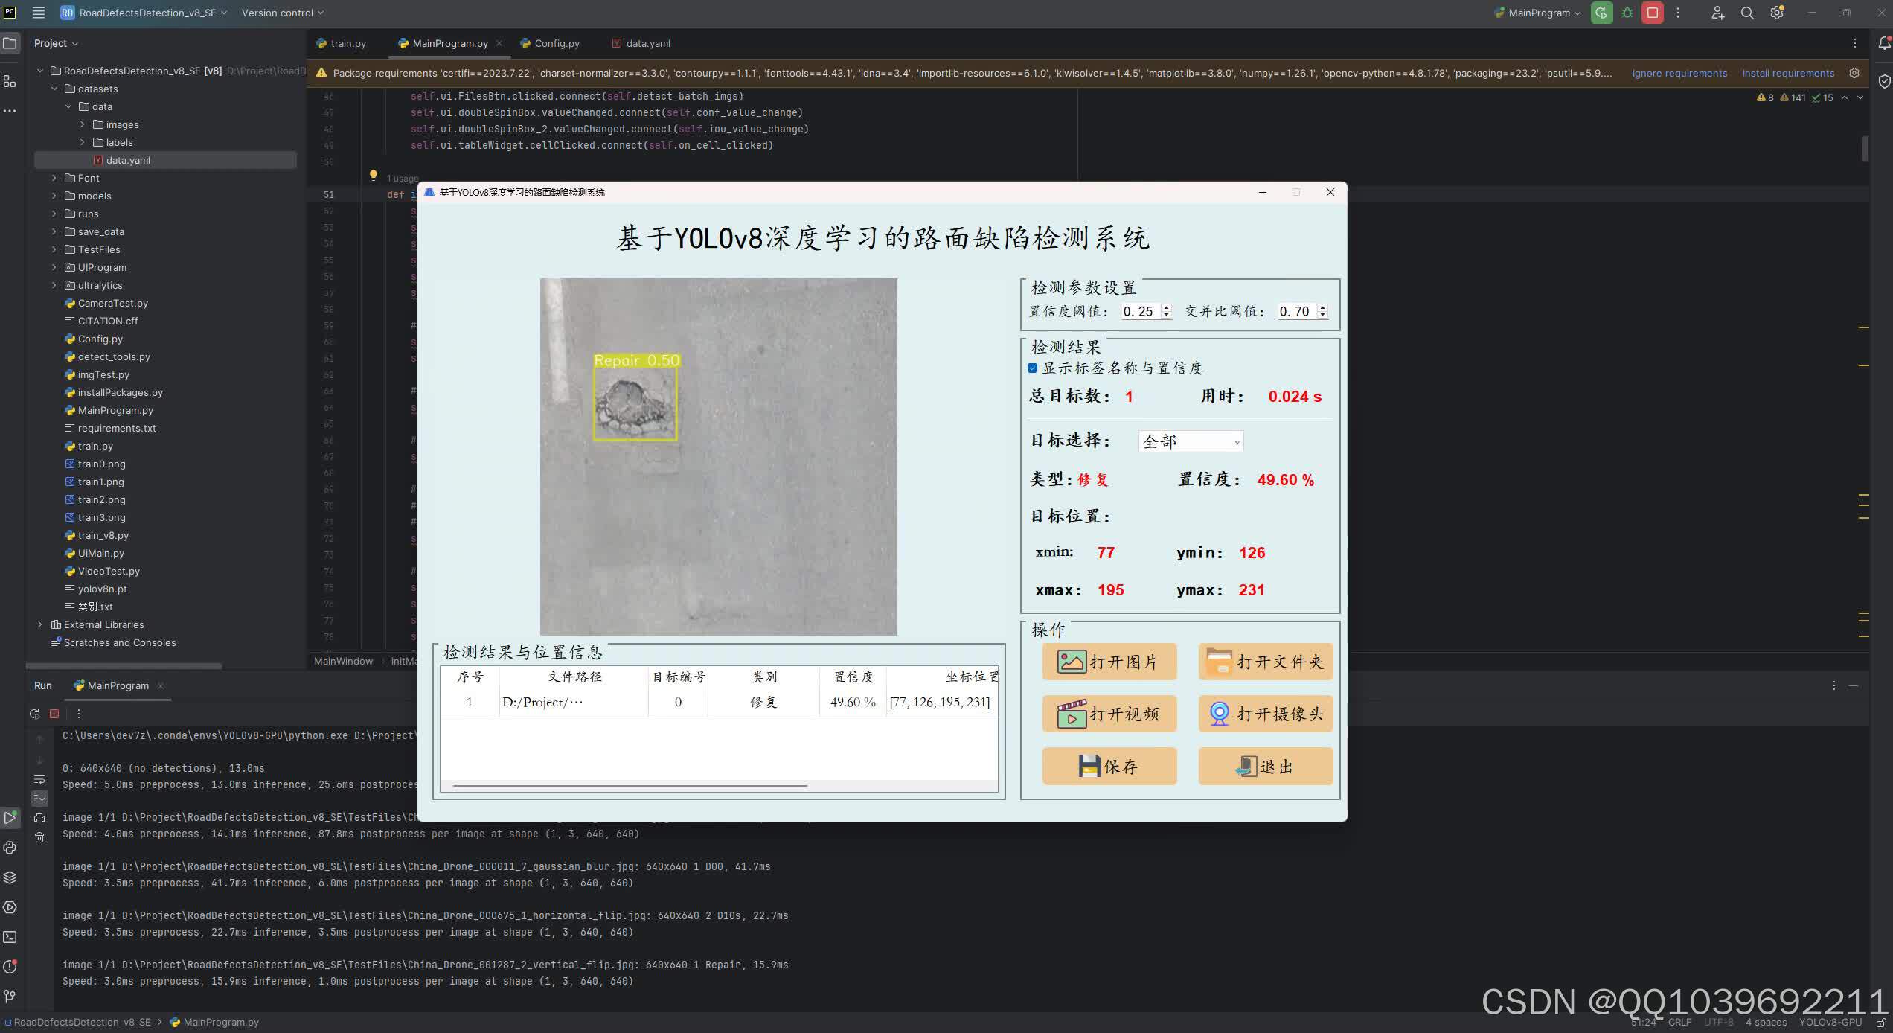Click the 打开图片 open image button
Screen dimensions: 1893x1033
[1109, 662]
